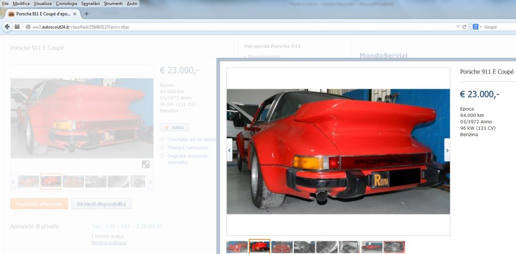Open the Aiuto menu
This screenshot has height=254, width=516.
click(x=132, y=4)
